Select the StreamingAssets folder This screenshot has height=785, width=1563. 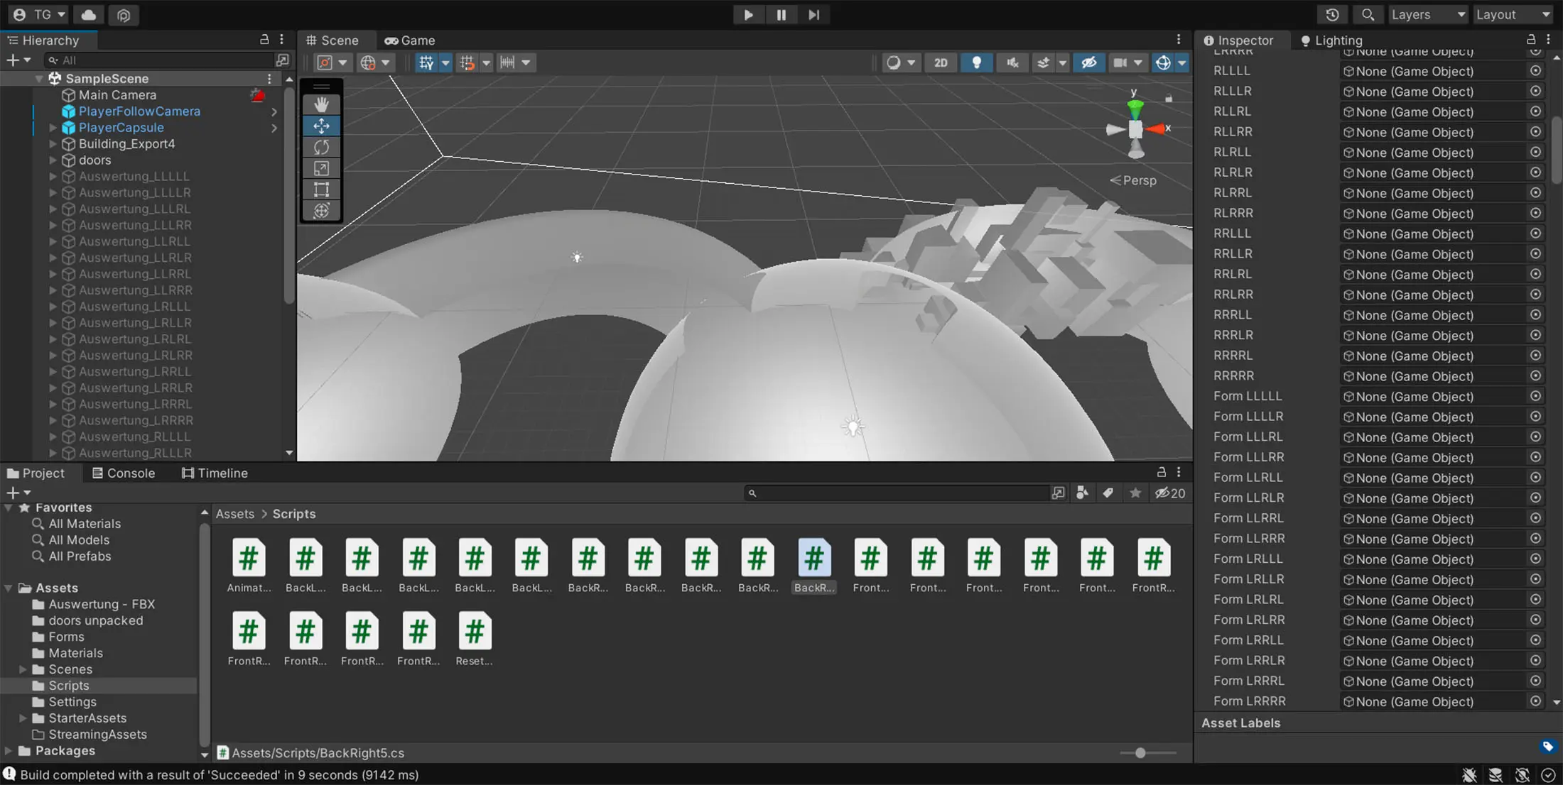(97, 735)
